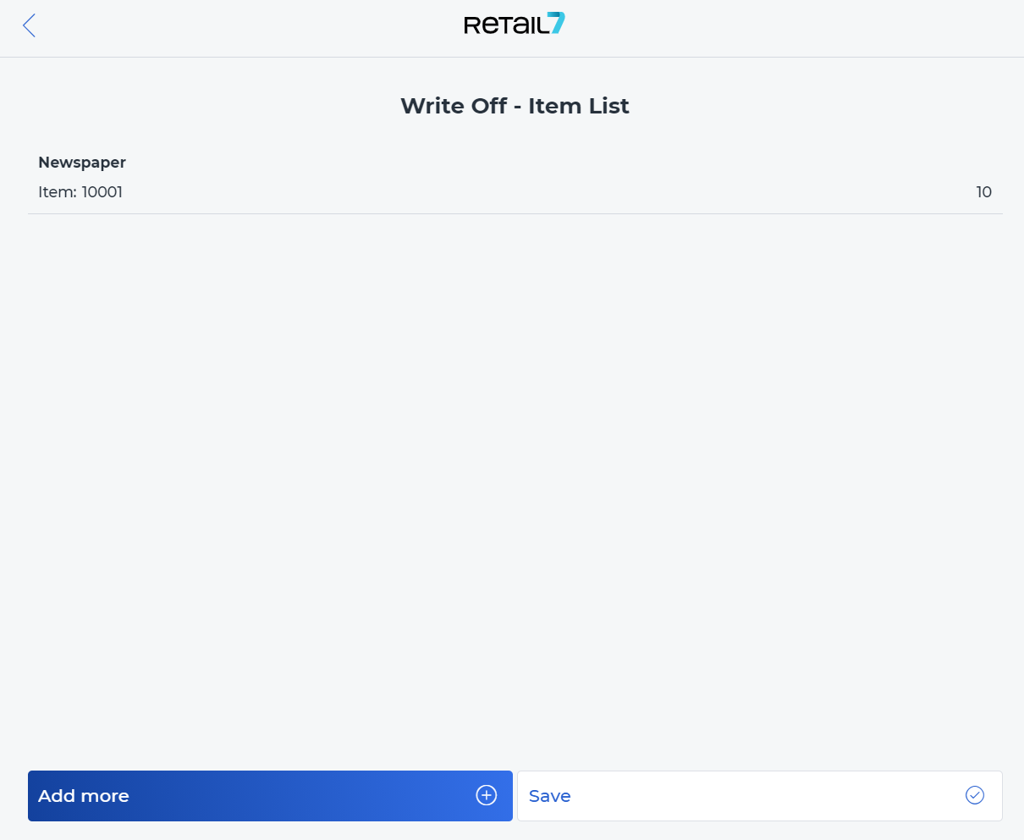
Task: Click the turquoise 7 in the logo
Action: (556, 24)
